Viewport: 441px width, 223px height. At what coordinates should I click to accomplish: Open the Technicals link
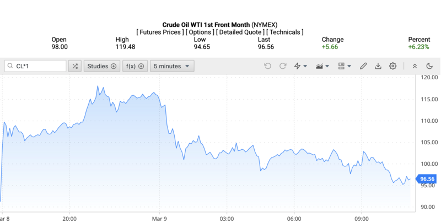(x=286, y=32)
